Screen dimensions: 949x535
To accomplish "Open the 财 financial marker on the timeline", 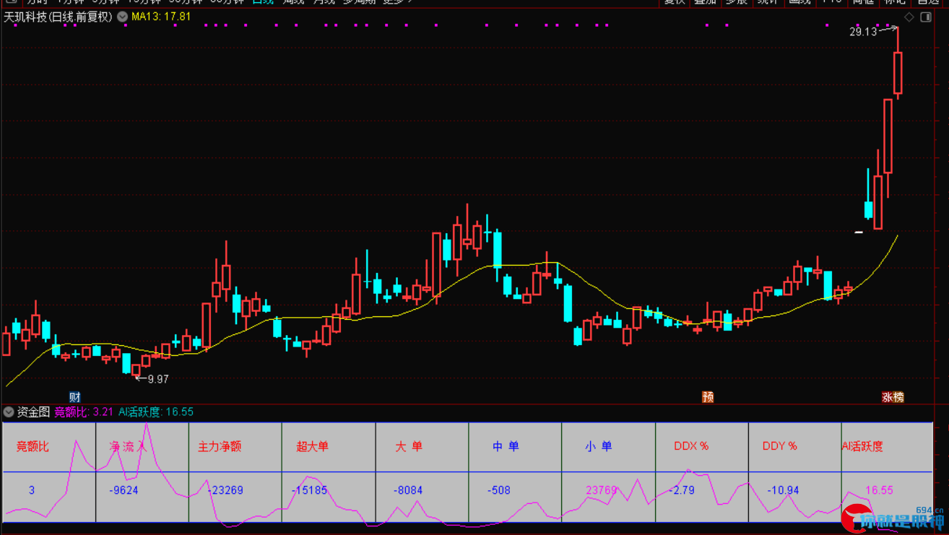I will 74,397.
